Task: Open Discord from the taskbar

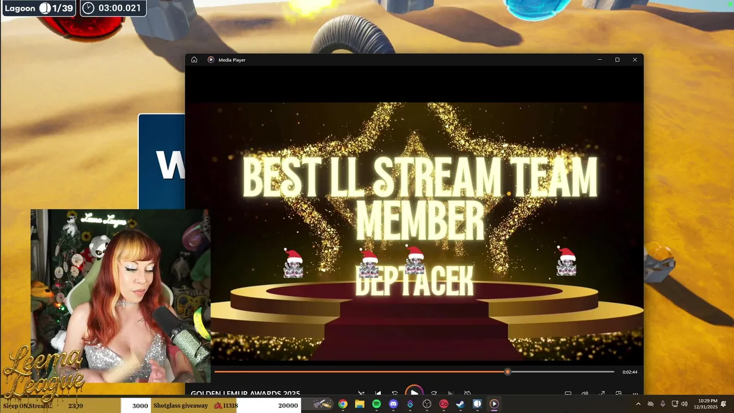Action: pos(393,404)
